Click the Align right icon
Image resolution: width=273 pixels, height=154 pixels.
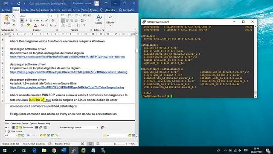[72, 21]
